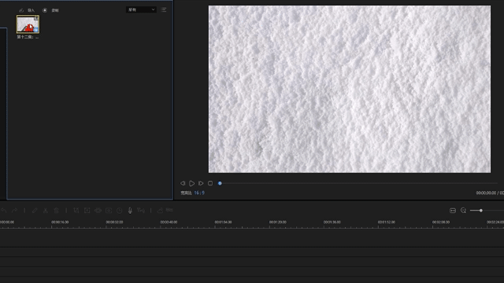Viewport: 504px width, 283px height.
Task: Select the imported snow media thumbnail
Action: [28, 24]
